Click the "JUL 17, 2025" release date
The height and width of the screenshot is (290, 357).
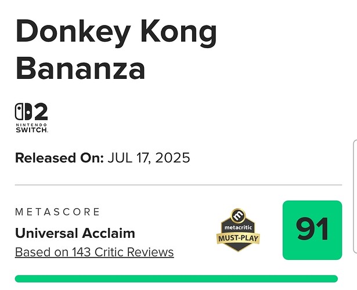coord(149,158)
